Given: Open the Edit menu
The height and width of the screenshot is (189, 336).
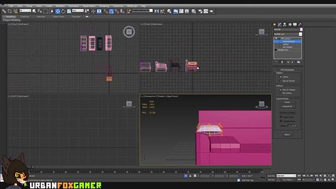Looking at the screenshot, I should tap(12, 6).
